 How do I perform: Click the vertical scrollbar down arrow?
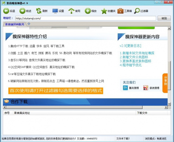[169, 104]
